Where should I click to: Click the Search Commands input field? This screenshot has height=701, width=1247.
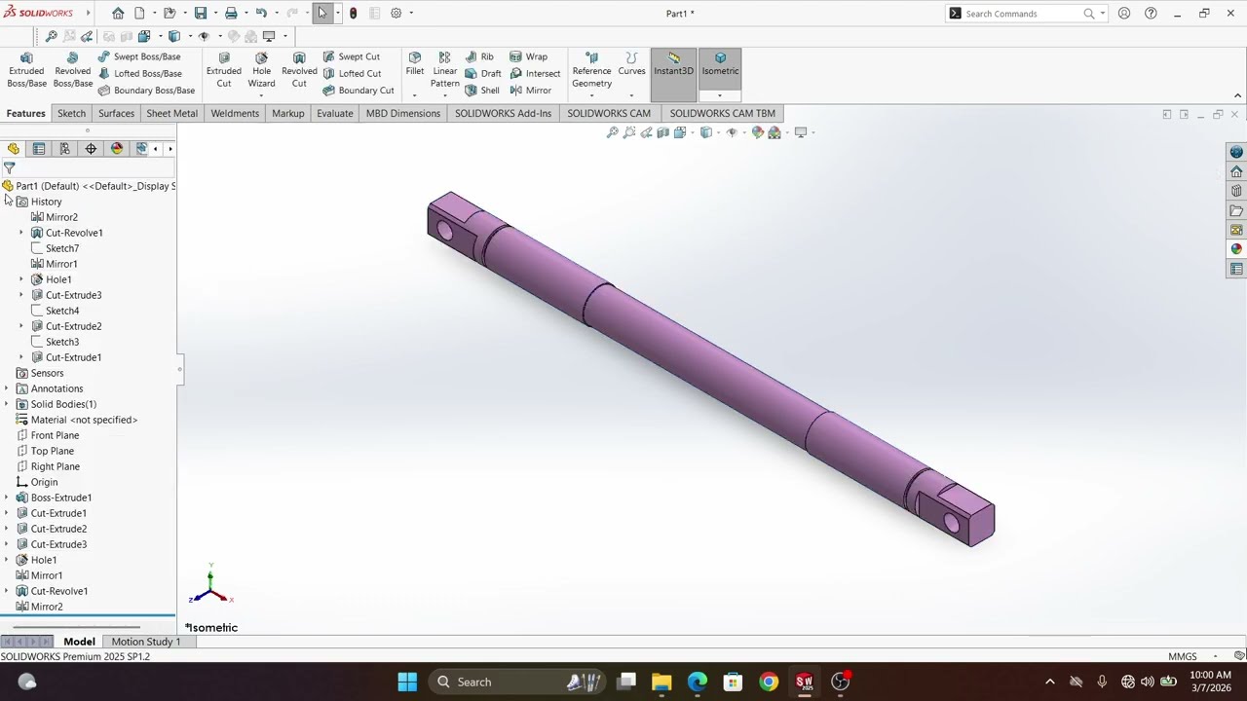(1023, 14)
